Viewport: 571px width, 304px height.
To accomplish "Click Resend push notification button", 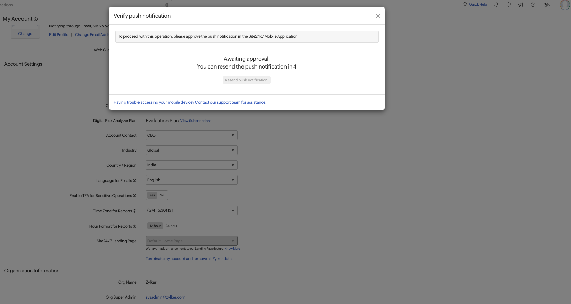I will (x=247, y=80).
